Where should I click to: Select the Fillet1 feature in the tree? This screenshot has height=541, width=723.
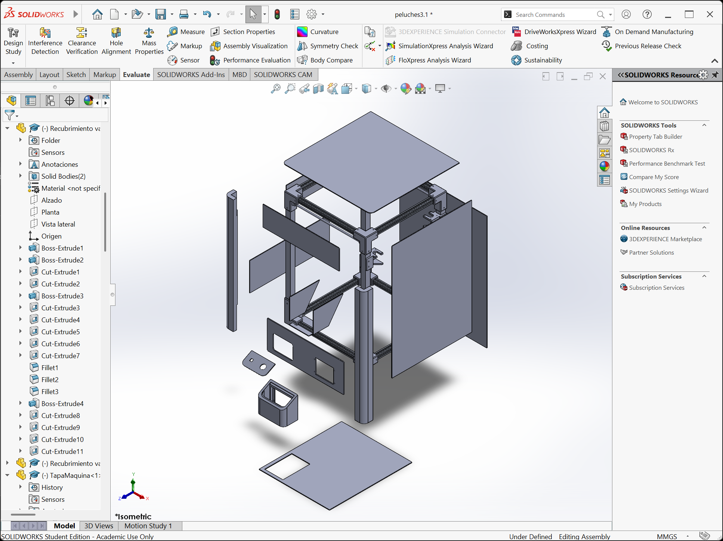(x=50, y=368)
